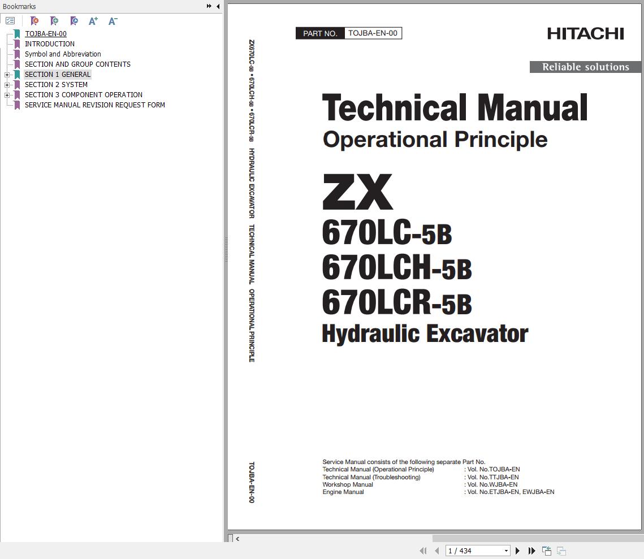Expand SECTION 3 COMPONENT OPERATION tree node
Image resolution: width=644 pixels, height=559 pixels.
(7, 95)
